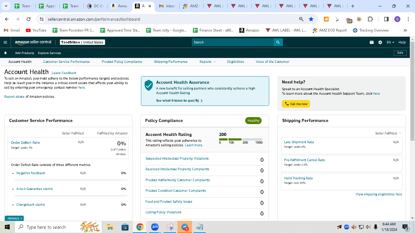The height and width of the screenshot is (233, 415).
Task: Click the microphone icon in the system tray
Action: point(376,227)
